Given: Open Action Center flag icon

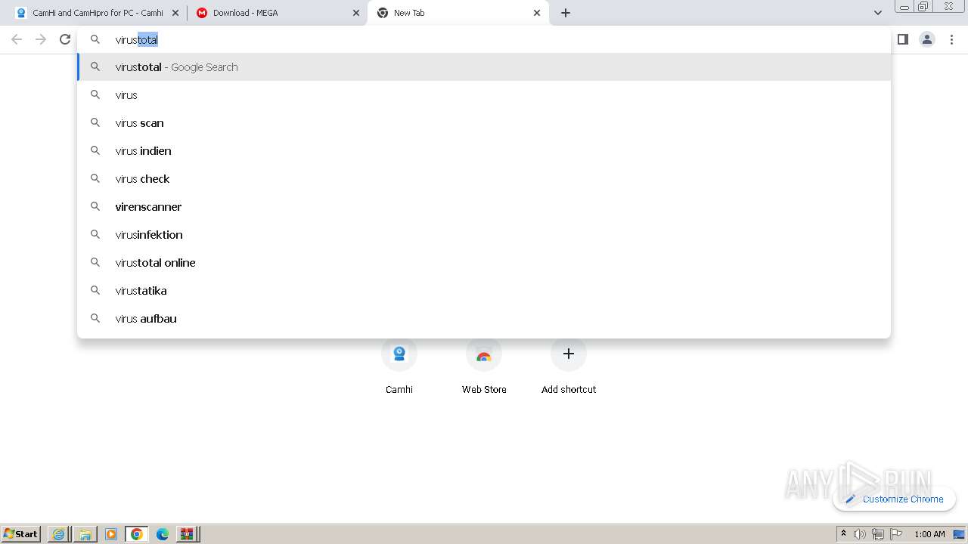Looking at the screenshot, I should tap(896, 534).
